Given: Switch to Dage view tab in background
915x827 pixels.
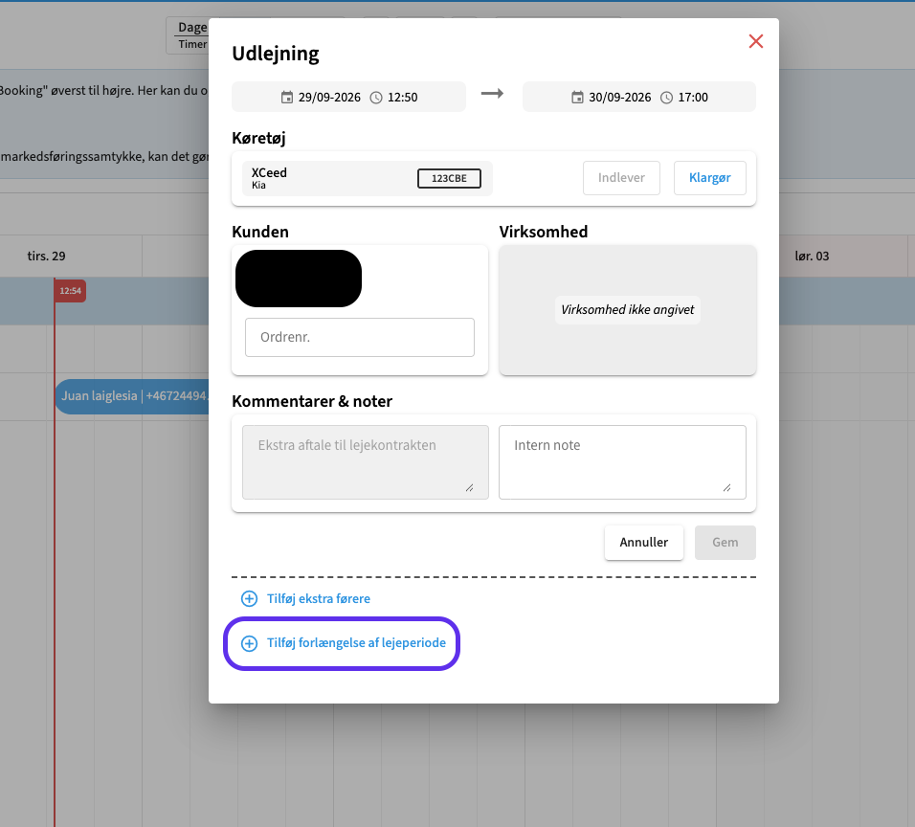Looking at the screenshot, I should (192, 28).
